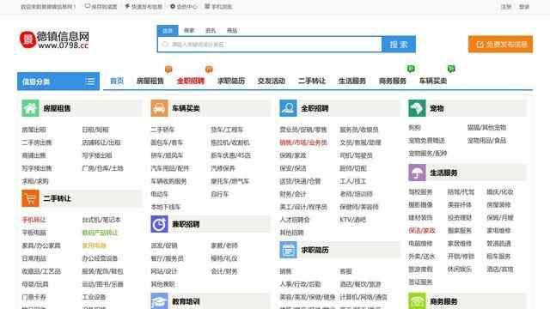Click the green telephone icon for 商务服务
Image resolution: width=550 pixels, height=309 pixels.
click(x=417, y=301)
